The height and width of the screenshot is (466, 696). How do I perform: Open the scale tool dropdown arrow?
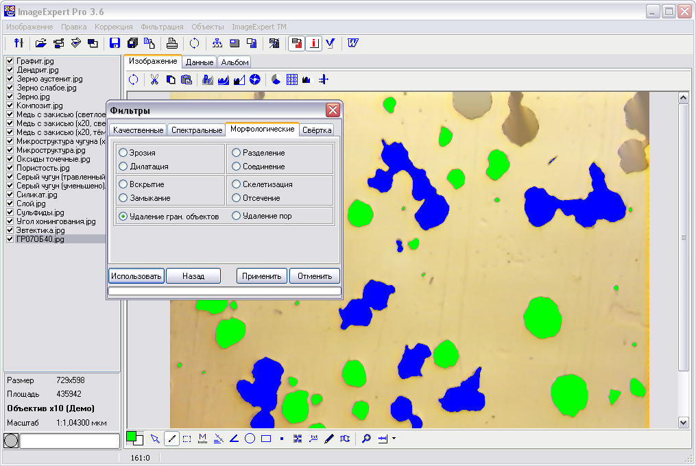pyautogui.click(x=394, y=439)
